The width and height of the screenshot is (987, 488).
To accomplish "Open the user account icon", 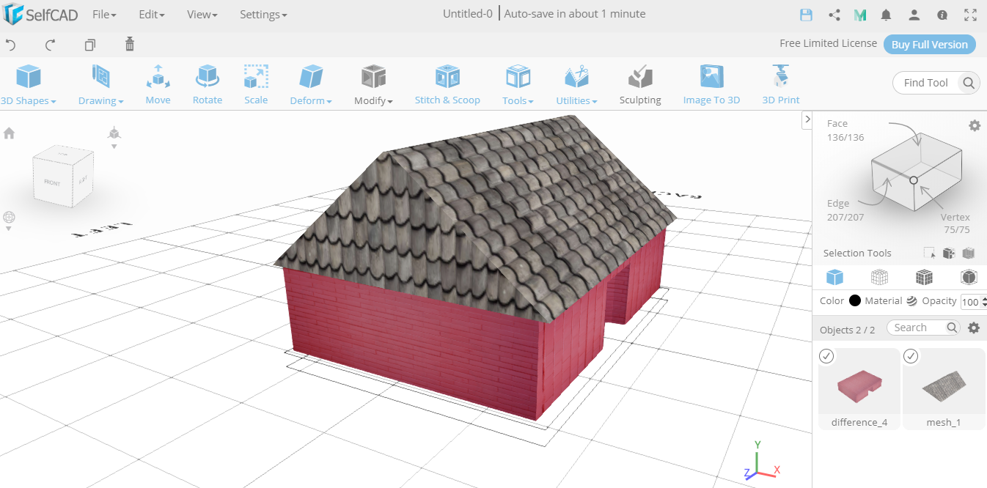I will click(x=914, y=15).
